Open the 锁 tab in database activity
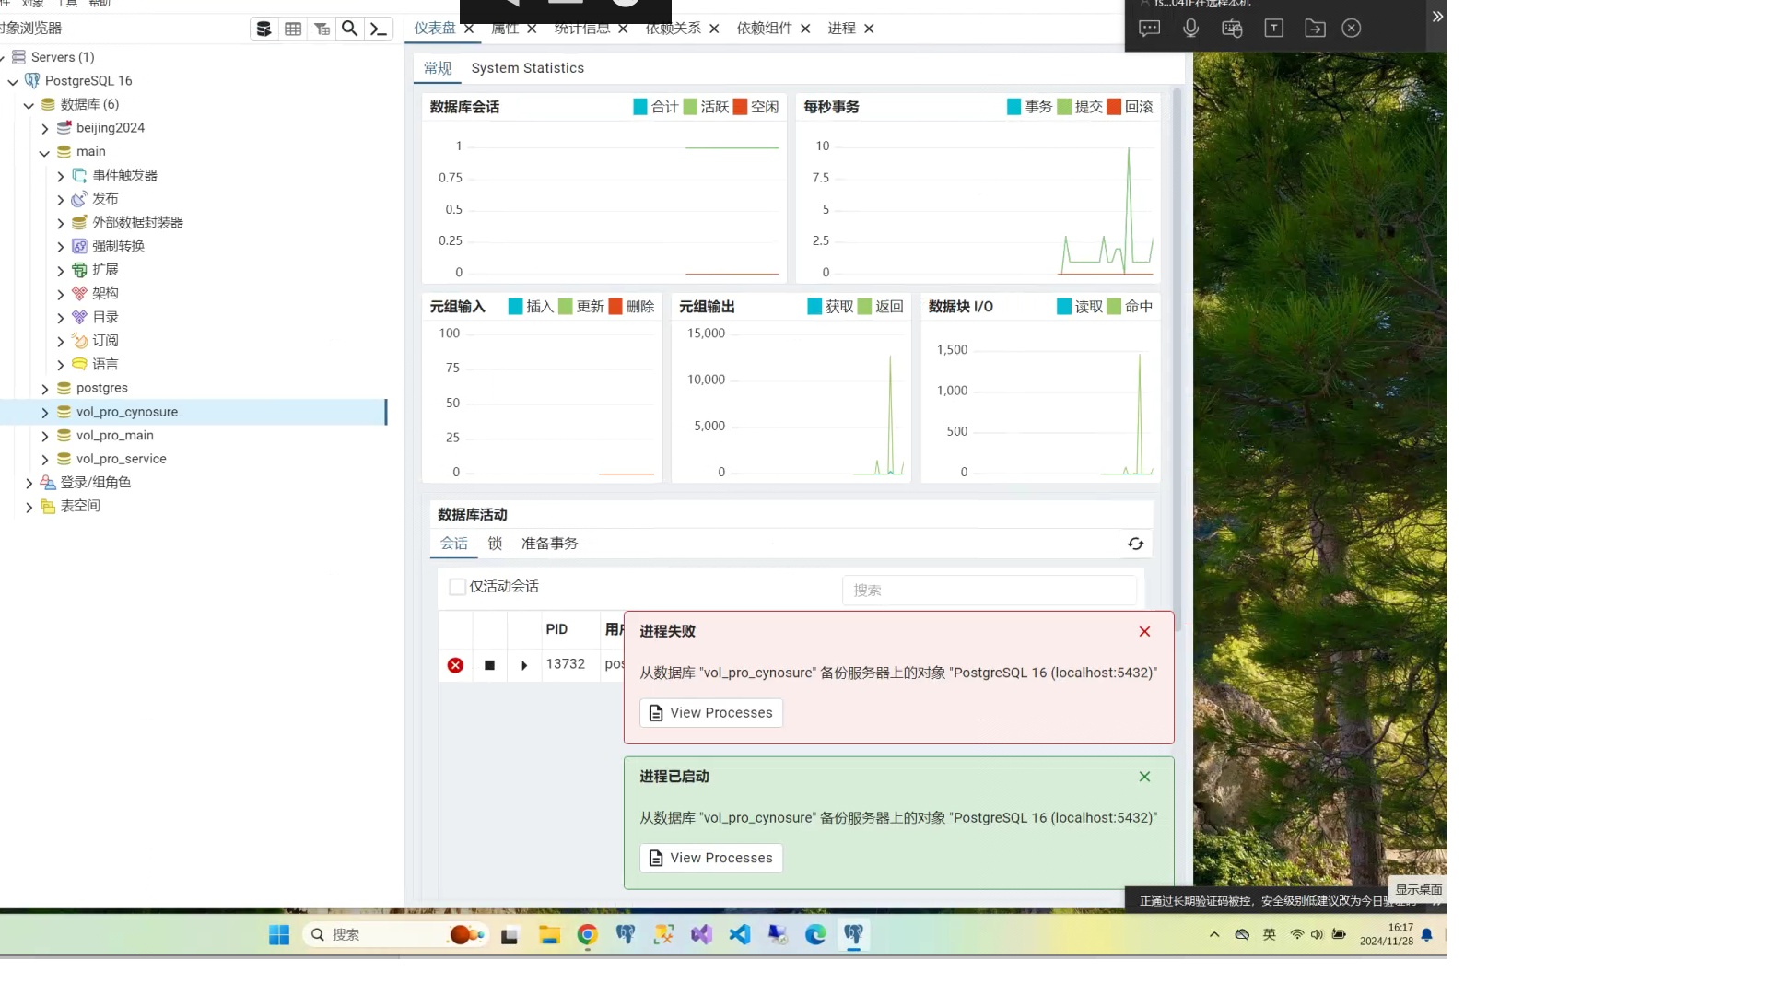 click(x=495, y=544)
